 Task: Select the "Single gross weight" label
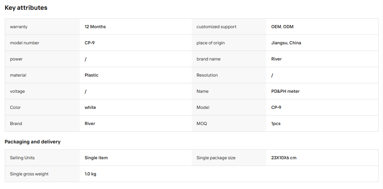(29, 174)
